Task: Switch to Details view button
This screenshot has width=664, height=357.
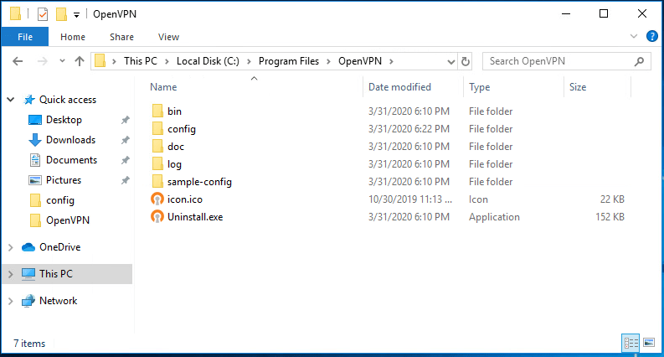Action: tap(631, 343)
